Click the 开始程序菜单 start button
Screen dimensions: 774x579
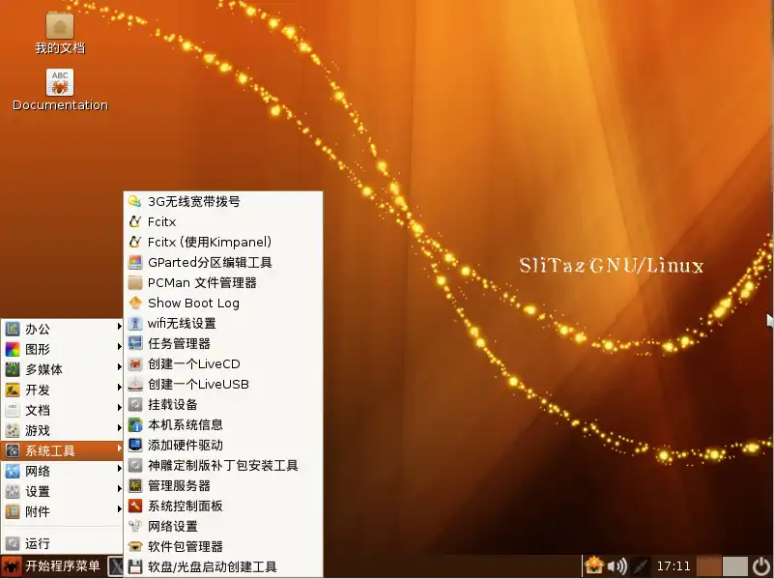pos(52,566)
